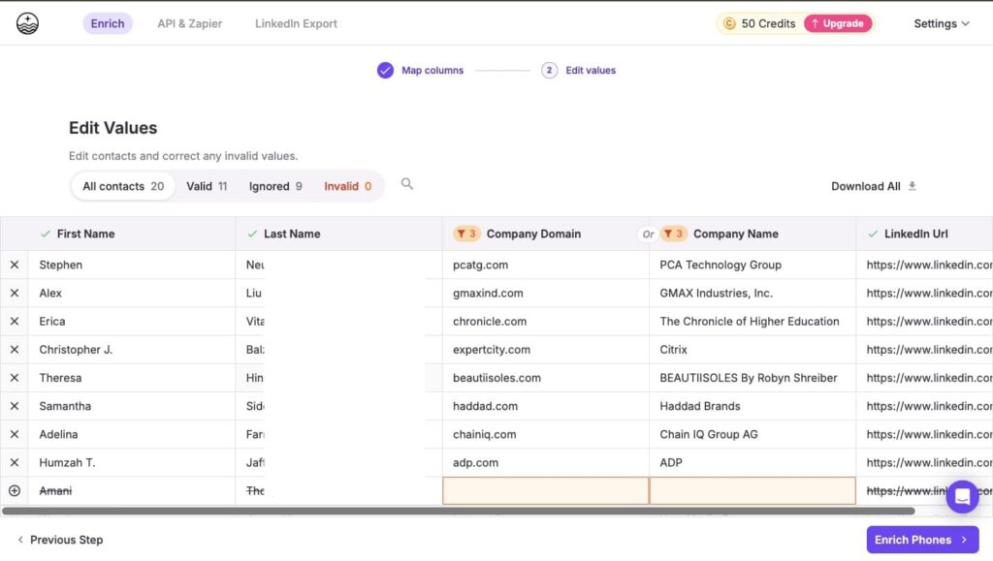The image size is (993, 561).
Task: Open the filter on Company Domain column
Action: (x=466, y=234)
